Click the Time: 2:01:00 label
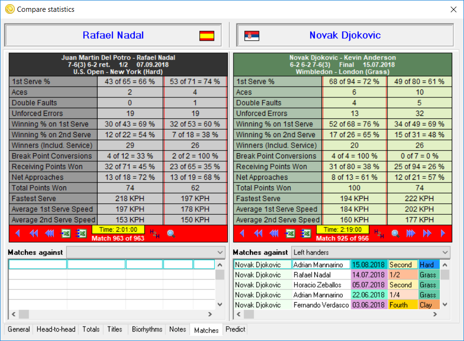464x341 pixels. point(118,229)
